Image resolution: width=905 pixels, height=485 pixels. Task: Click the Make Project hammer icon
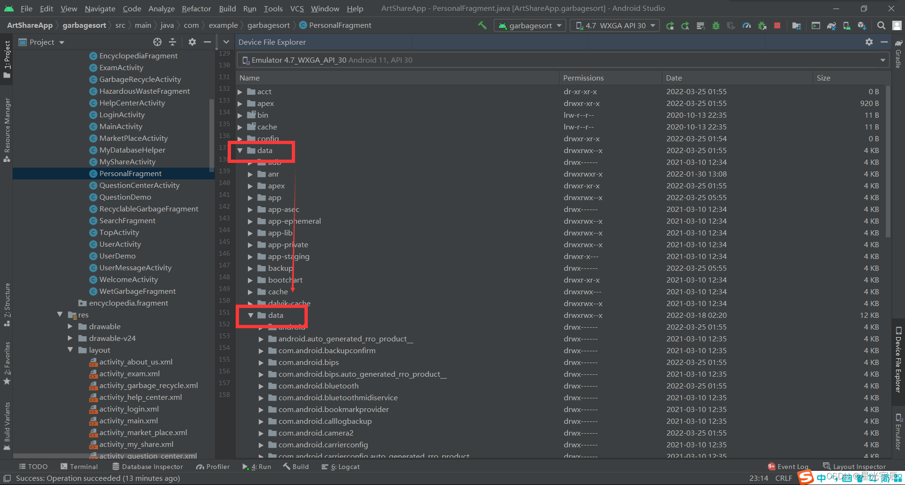[482, 25]
